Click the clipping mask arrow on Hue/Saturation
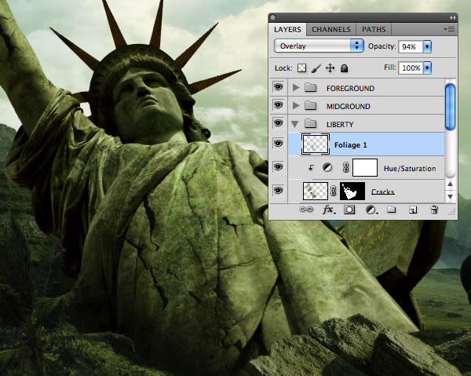 (x=311, y=168)
